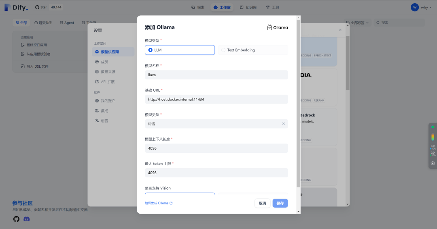Open the Language settings section
This screenshot has height=229, width=437.
[113, 121]
